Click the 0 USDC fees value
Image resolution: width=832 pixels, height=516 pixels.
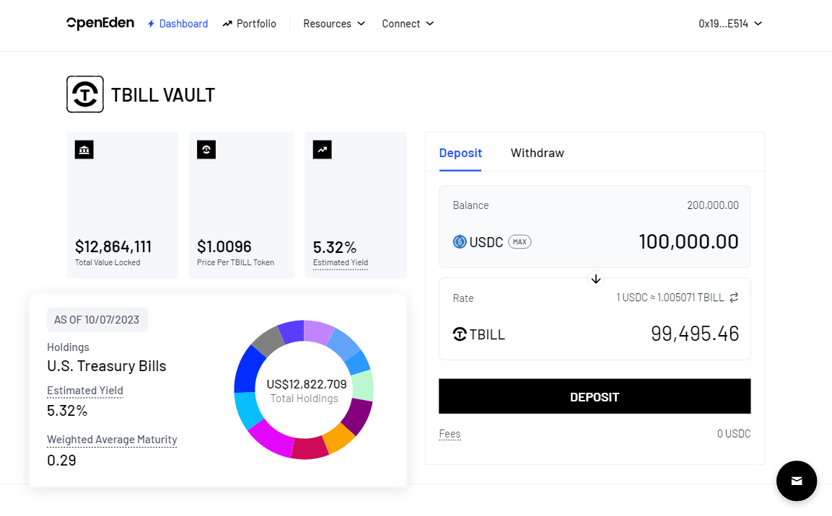click(734, 434)
